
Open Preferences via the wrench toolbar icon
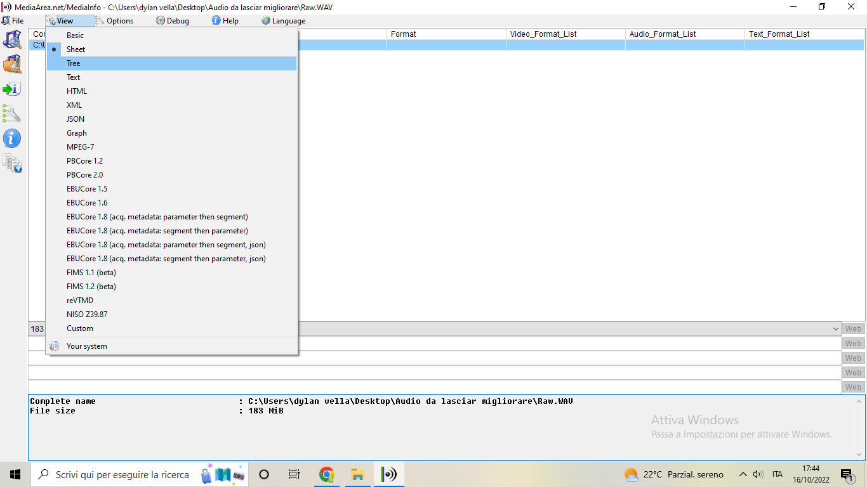[x=12, y=114]
